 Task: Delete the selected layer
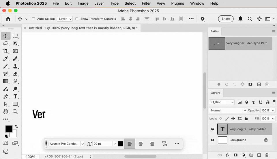267,155
